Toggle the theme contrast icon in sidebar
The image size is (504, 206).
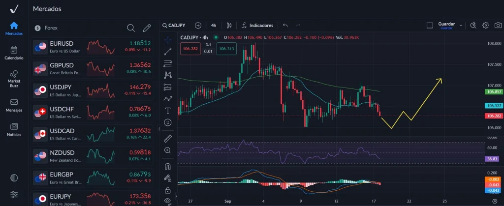[x=14, y=178]
